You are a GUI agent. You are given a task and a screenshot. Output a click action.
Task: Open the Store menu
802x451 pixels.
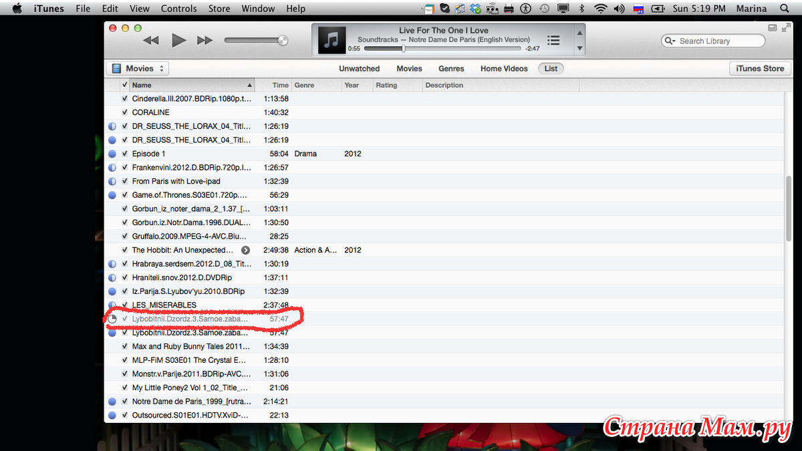tap(219, 9)
